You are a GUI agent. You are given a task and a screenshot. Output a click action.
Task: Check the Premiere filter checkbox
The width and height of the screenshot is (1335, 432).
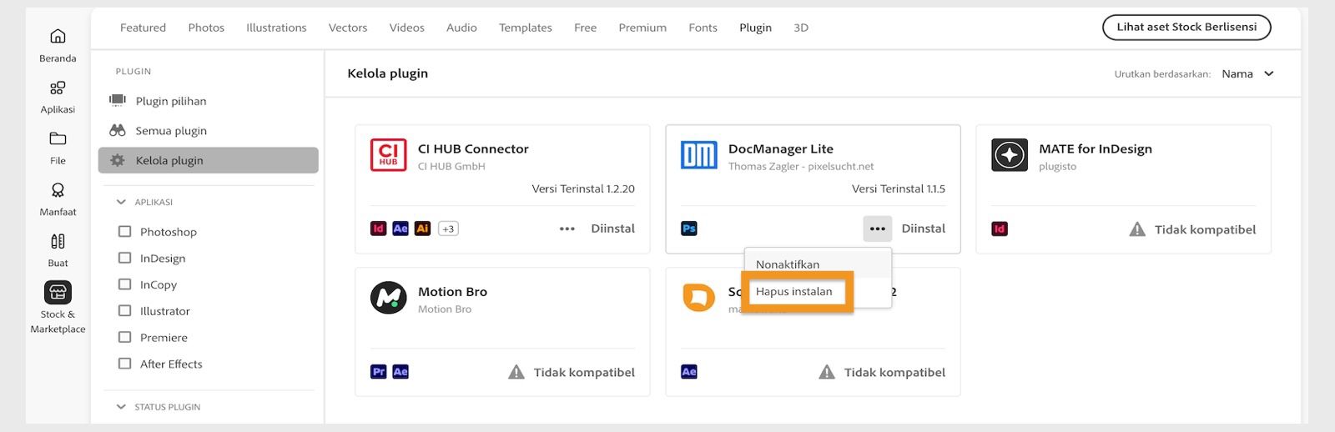[x=125, y=337]
